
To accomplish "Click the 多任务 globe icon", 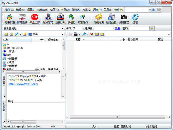I will click(72, 19).
